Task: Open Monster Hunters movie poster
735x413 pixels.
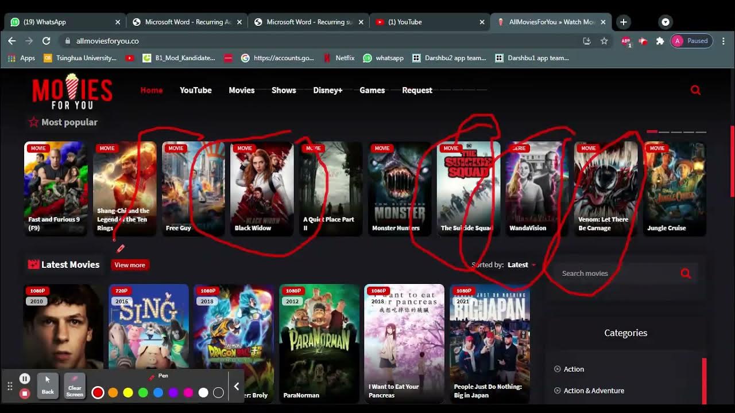Action: 399,189
